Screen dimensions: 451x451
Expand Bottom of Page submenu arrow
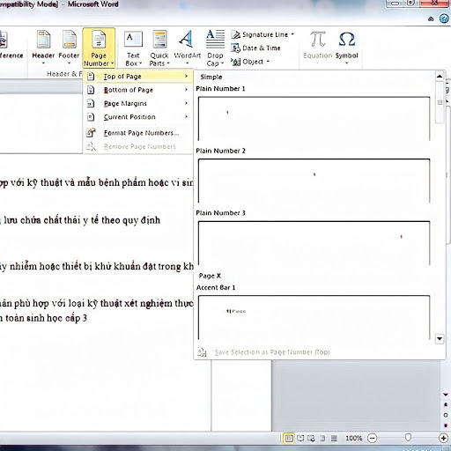pos(186,90)
